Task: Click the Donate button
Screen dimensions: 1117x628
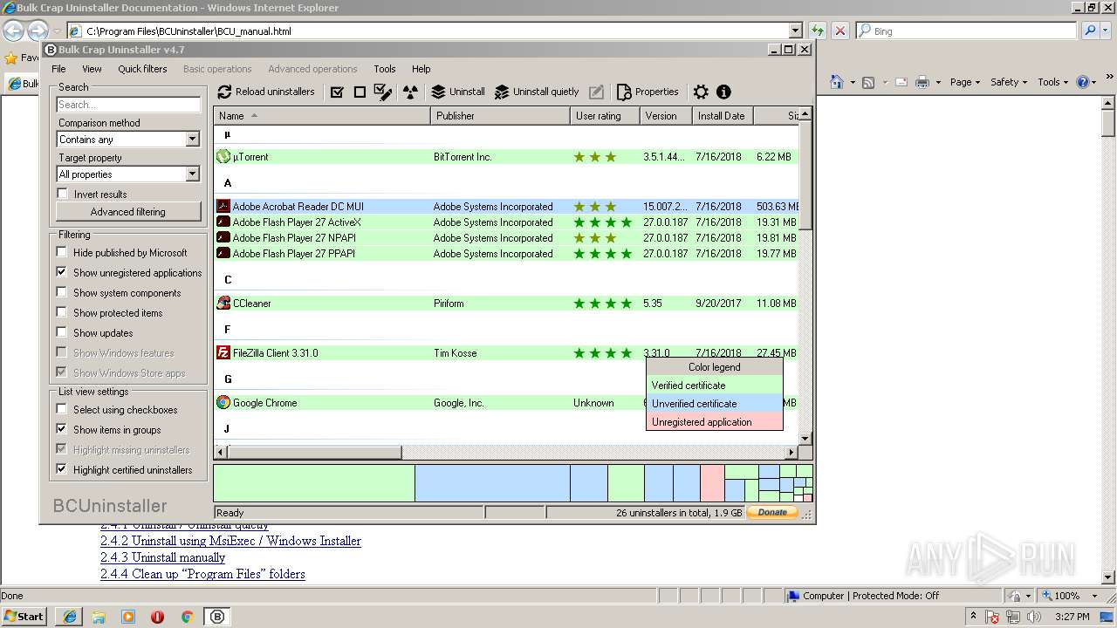Action: click(772, 512)
